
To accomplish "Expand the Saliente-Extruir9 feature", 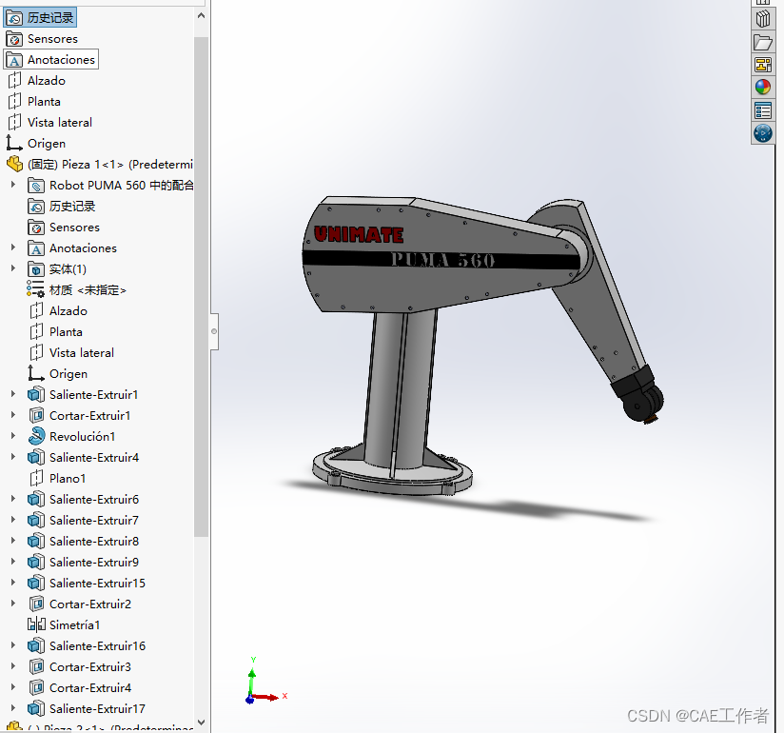I will pos(13,562).
